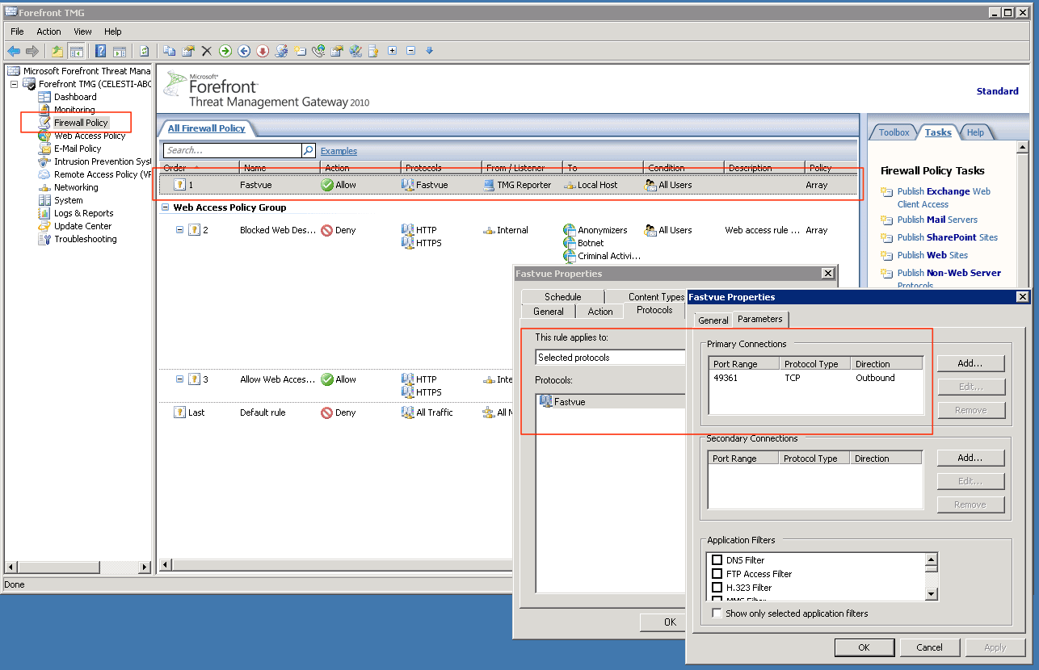Click the minus-box toolbar icon to collapse groups

(411, 51)
